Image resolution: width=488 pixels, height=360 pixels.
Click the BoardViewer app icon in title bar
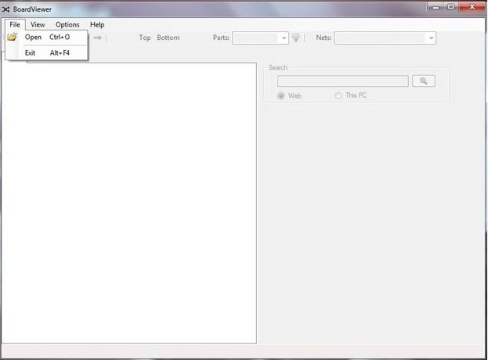click(6, 9)
